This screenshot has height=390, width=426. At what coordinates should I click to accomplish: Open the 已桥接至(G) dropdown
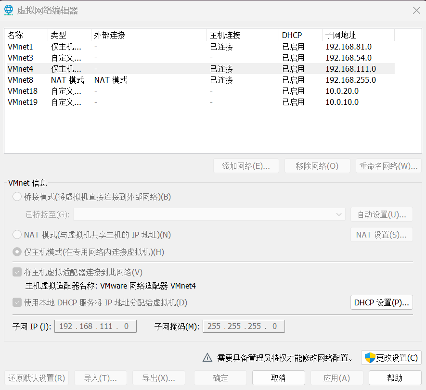pos(209,214)
